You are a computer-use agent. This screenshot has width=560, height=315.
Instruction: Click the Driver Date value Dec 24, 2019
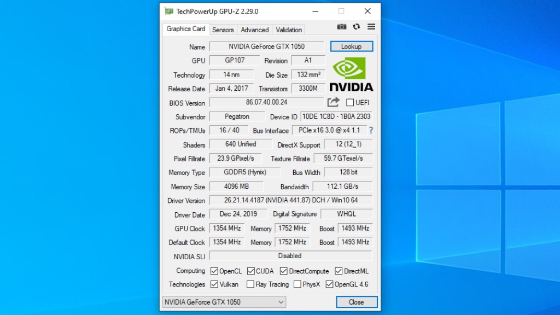pyautogui.click(x=238, y=214)
